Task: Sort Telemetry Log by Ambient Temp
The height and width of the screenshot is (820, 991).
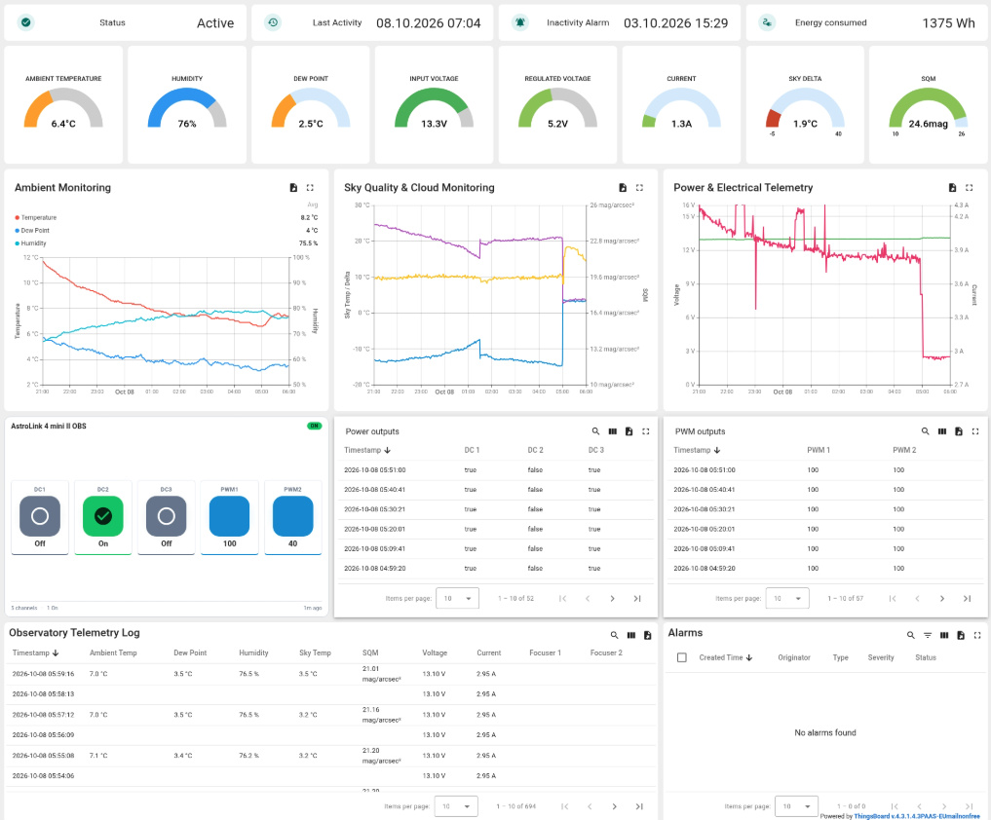Action: [113, 652]
